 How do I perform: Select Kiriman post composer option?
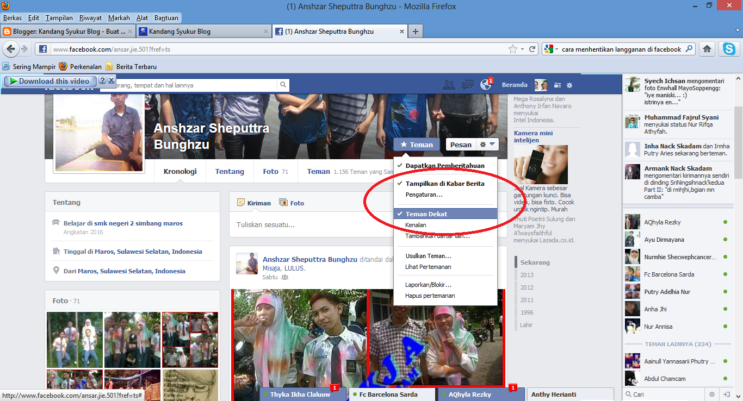254,203
